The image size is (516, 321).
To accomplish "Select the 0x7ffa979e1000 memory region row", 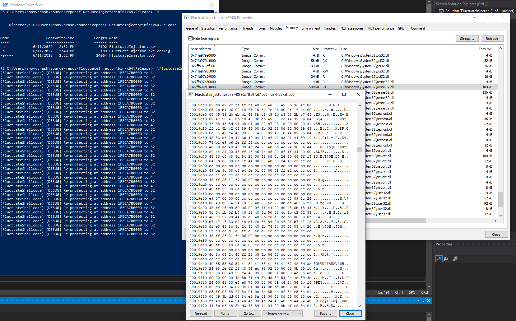I will pyautogui.click(x=203, y=61).
